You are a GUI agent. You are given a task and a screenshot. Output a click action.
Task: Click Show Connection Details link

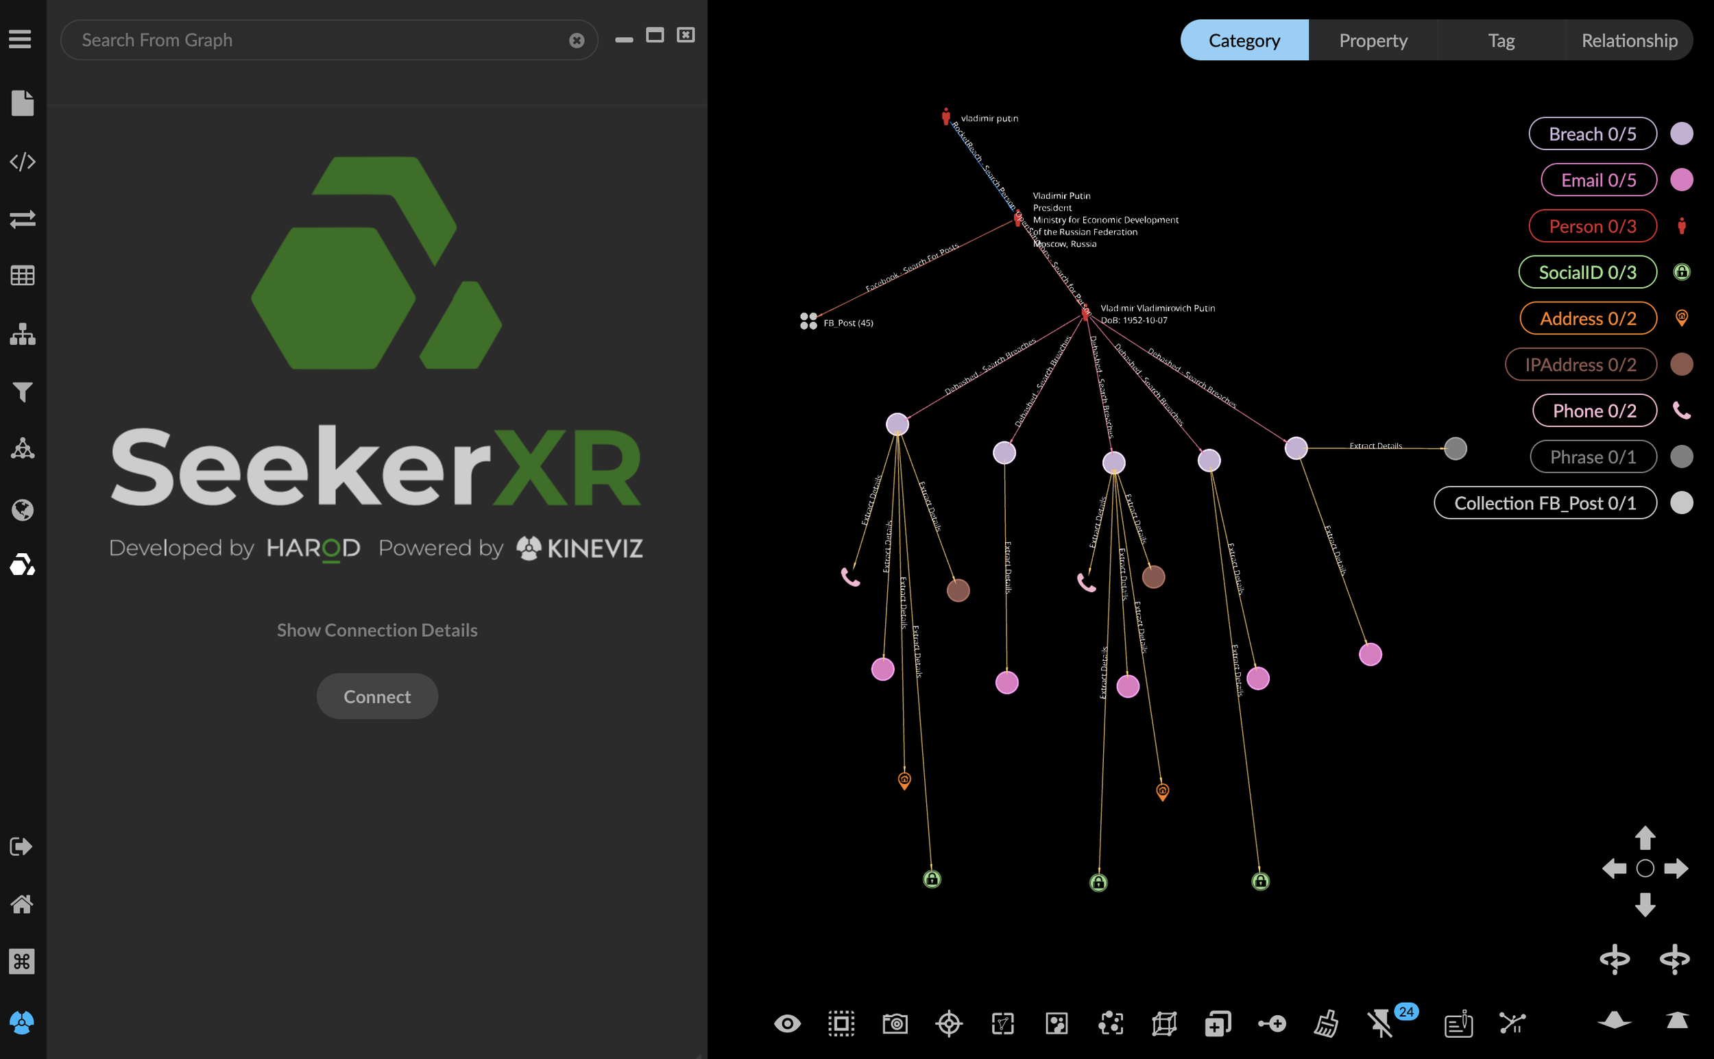pos(377,631)
